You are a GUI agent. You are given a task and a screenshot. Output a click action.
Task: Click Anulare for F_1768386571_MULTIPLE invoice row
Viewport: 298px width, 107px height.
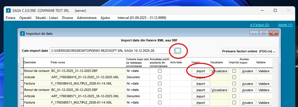pyautogui.click(x=248, y=103)
